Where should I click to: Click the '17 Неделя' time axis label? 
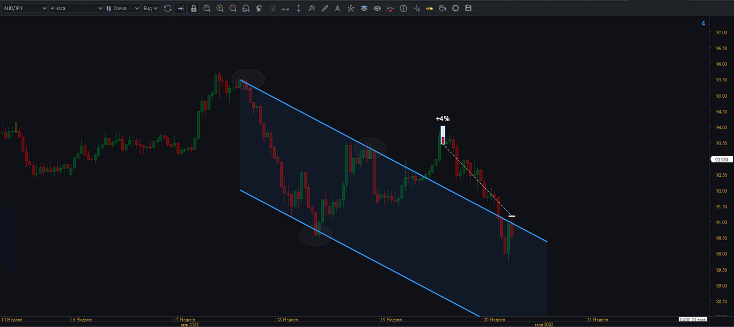pos(184,320)
